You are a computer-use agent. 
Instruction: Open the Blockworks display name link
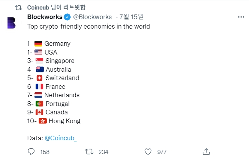click(x=44, y=17)
